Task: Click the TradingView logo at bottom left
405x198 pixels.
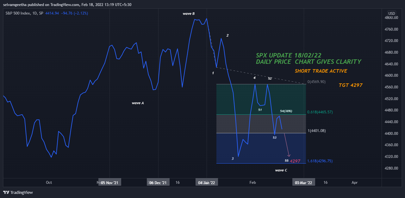Action: [18, 192]
